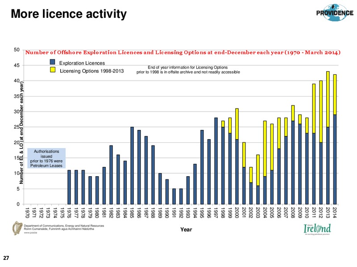The height and width of the screenshot is (267, 357).
Task: Click the Providence globe logo
Action: 335,13
